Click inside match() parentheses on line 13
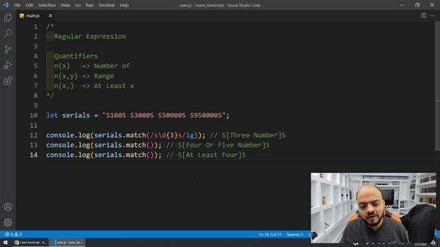The image size is (440, 247). (x=150, y=145)
